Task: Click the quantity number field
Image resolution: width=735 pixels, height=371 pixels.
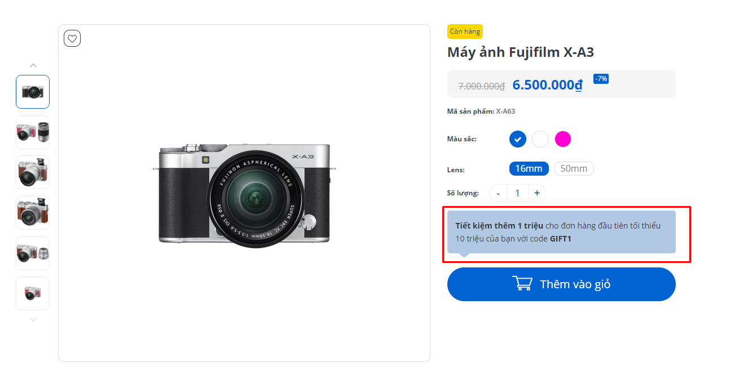Action: point(518,194)
